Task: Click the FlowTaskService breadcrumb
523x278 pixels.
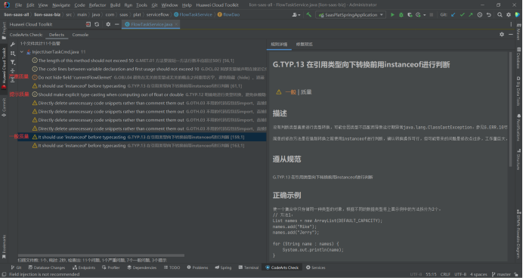Action: pyautogui.click(x=193, y=14)
